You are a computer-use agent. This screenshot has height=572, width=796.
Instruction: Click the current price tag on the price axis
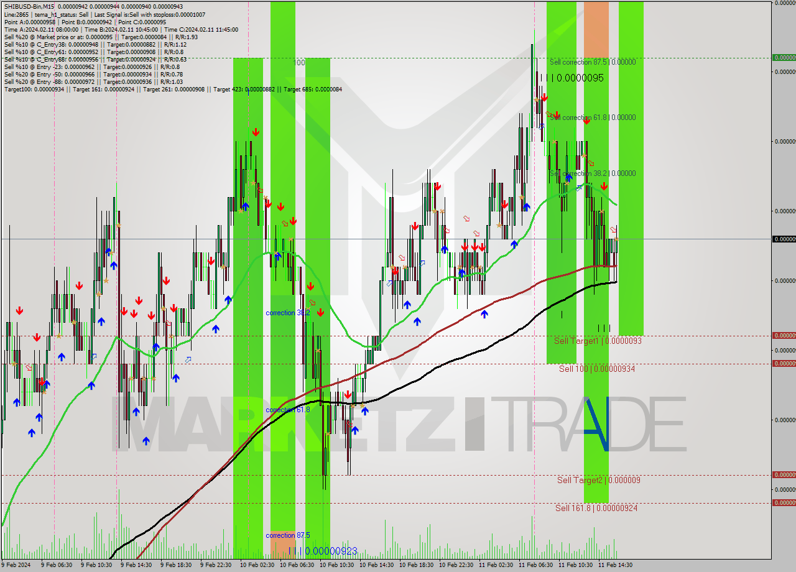784,239
